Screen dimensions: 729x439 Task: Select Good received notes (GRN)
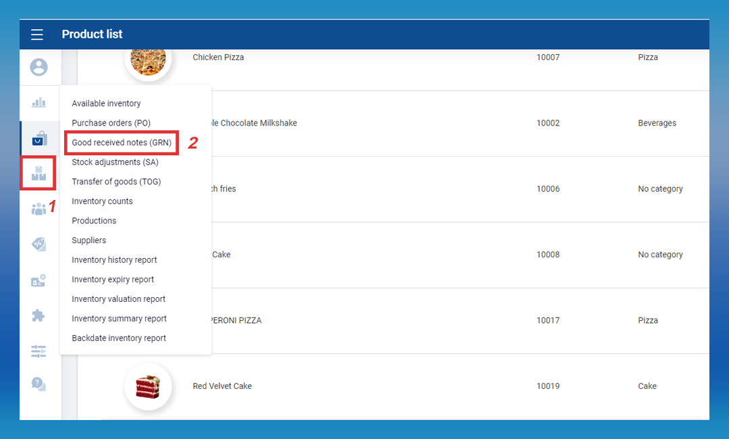pyautogui.click(x=122, y=143)
